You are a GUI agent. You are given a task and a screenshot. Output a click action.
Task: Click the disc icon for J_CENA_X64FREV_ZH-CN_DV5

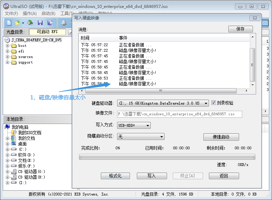(7, 40)
